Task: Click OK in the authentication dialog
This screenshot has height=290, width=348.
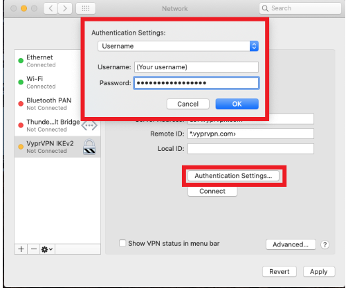Action: coord(237,104)
